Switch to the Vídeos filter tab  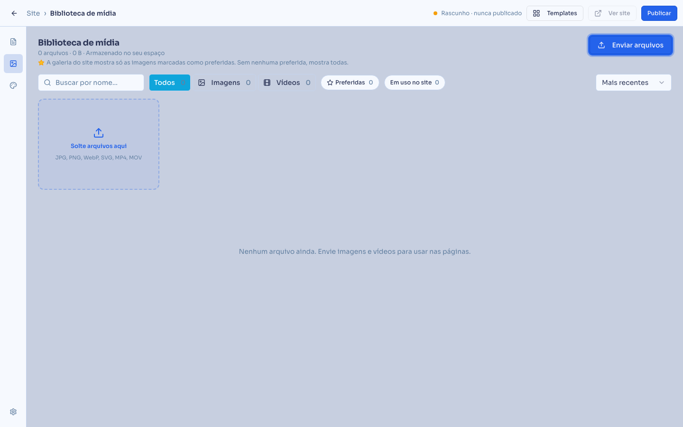tap(287, 83)
